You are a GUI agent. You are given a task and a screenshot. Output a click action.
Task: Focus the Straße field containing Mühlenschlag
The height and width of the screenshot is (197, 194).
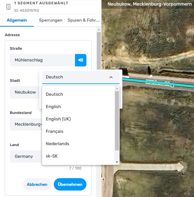[42, 60]
